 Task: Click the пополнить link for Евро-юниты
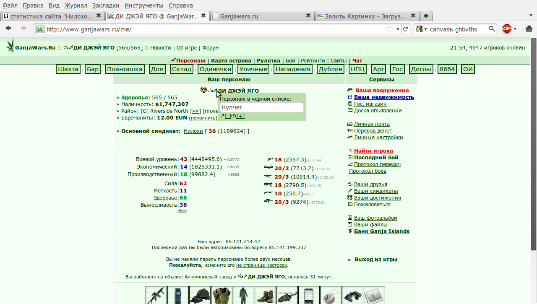pos(203,118)
